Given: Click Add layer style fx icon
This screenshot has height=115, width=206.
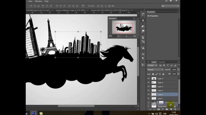Looking at the screenshot, I should (x=154, y=109).
